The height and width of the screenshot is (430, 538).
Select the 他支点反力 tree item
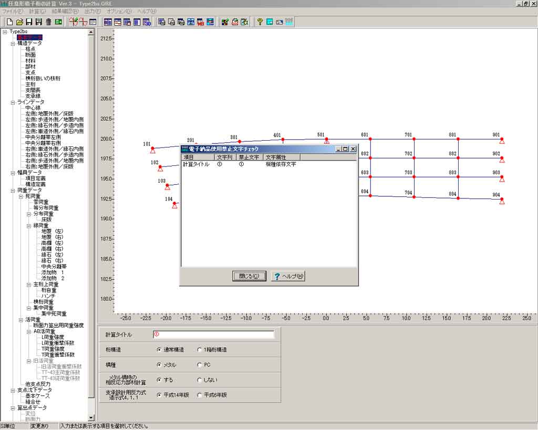(x=38, y=384)
